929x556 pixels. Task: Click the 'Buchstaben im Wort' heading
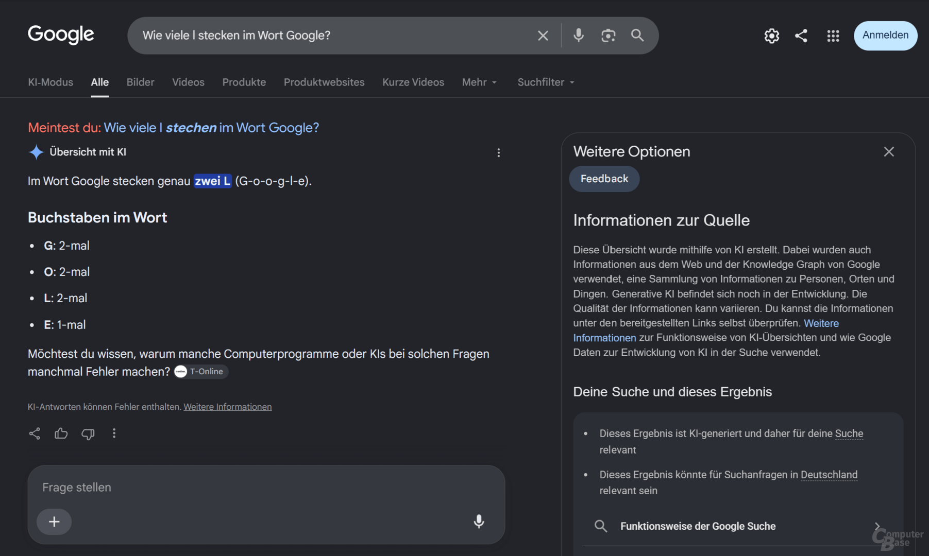tap(97, 218)
